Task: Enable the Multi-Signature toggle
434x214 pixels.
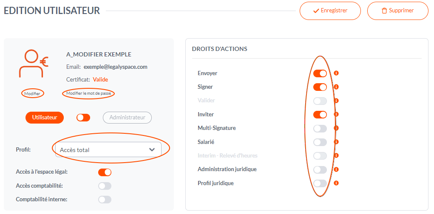Action: [x=320, y=128]
